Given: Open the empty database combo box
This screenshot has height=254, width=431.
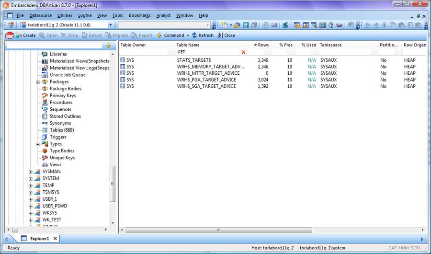Looking at the screenshot, I should [207, 25].
